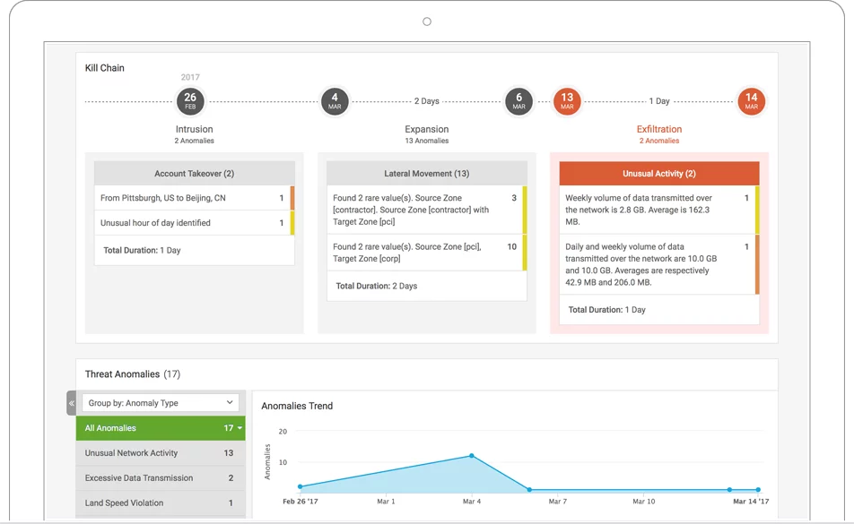Click the 6 Mar timeline circle

coord(518,101)
